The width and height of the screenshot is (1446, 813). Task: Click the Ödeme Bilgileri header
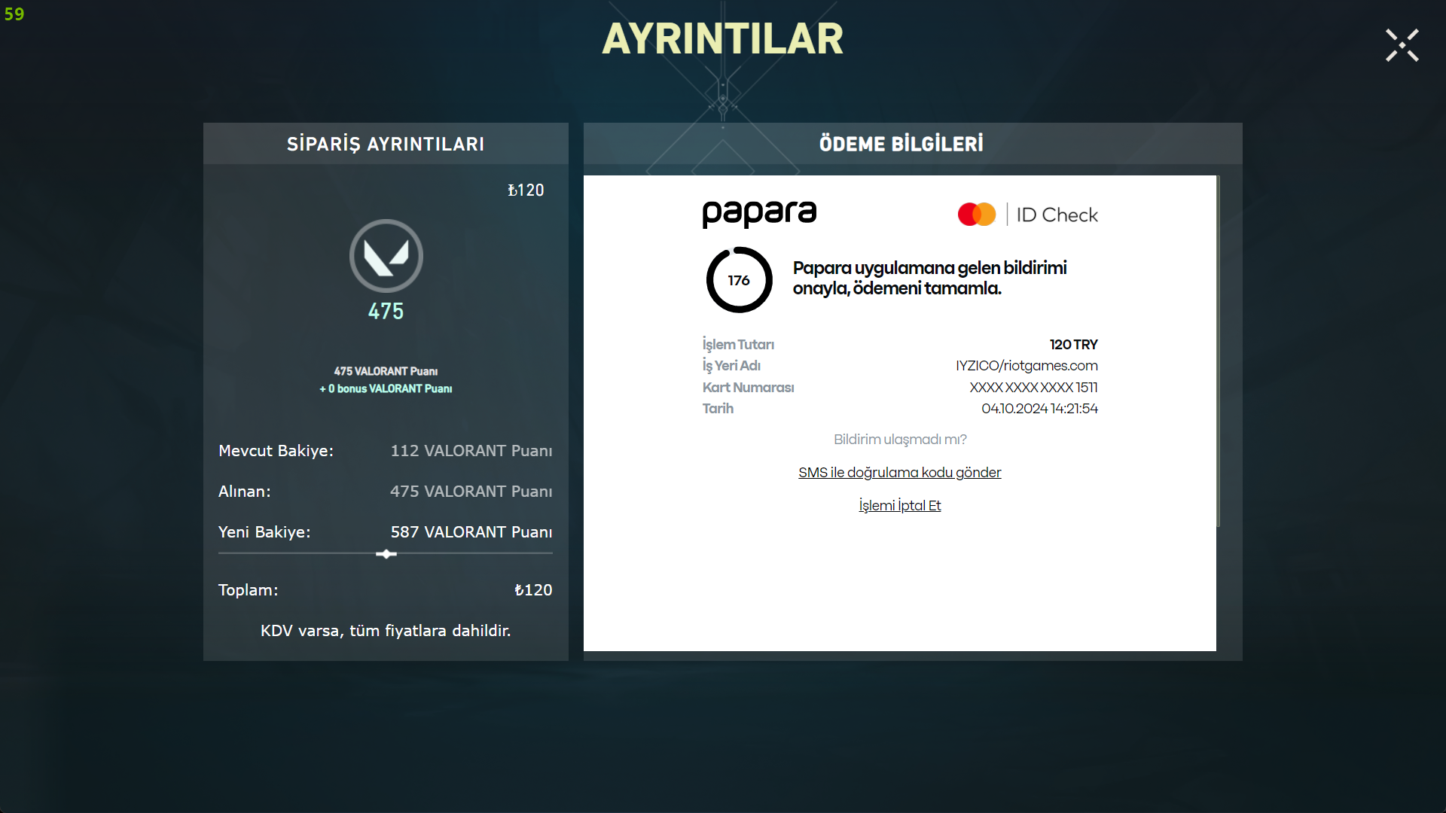(x=901, y=144)
